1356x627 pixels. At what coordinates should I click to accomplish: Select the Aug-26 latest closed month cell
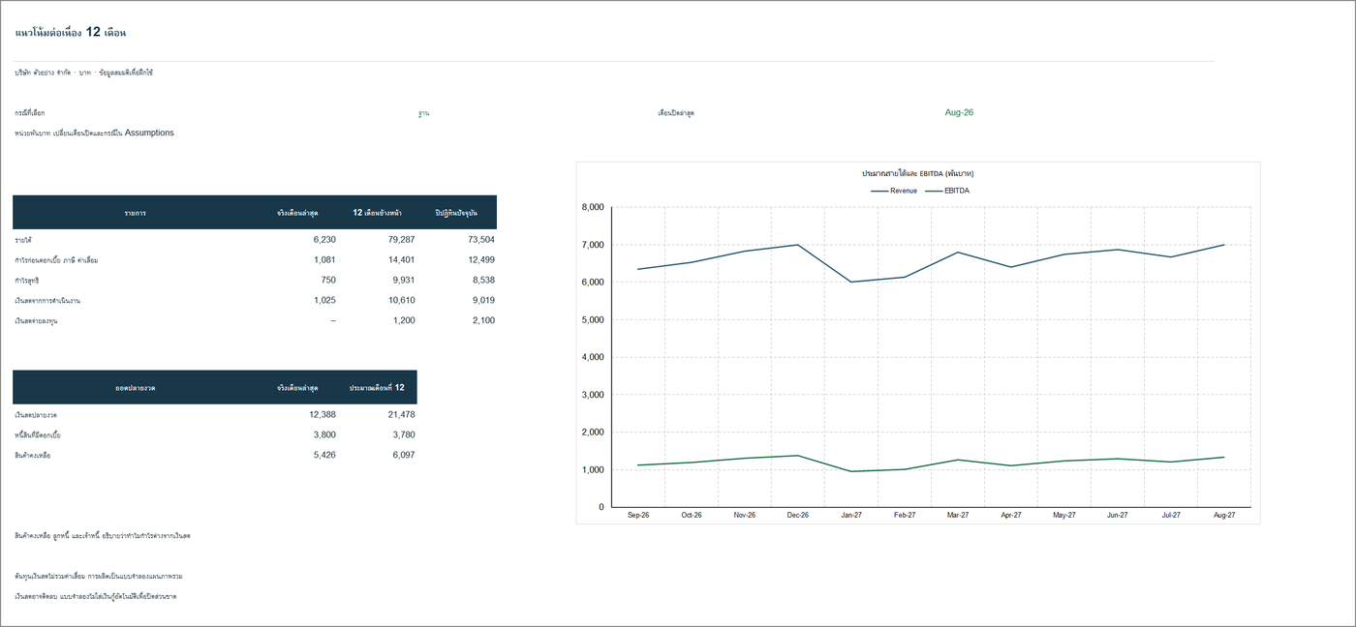pyautogui.click(x=959, y=112)
